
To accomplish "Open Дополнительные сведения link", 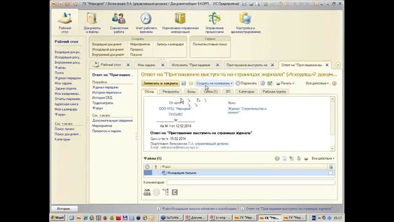I will point(112,121).
